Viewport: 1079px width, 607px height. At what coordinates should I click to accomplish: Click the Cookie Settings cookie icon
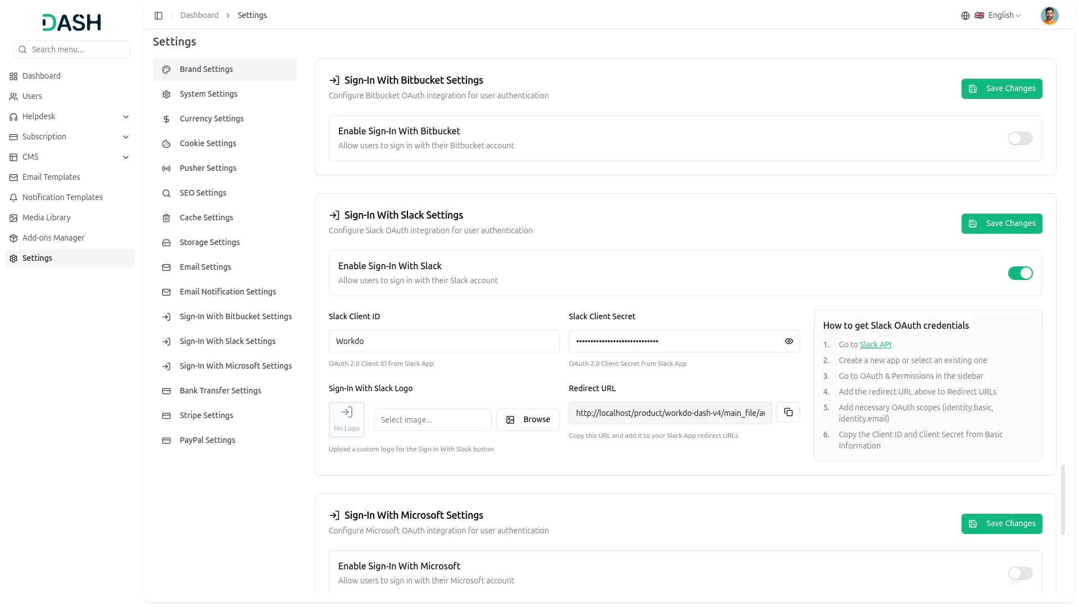(166, 144)
